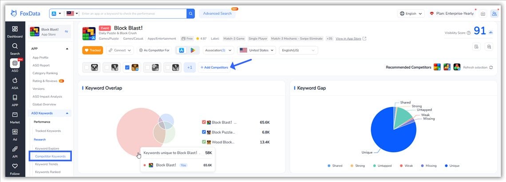Viewport: 506px width, 182px height.
Task: Open Keyword Trends in the sidebar
Action: (47, 164)
